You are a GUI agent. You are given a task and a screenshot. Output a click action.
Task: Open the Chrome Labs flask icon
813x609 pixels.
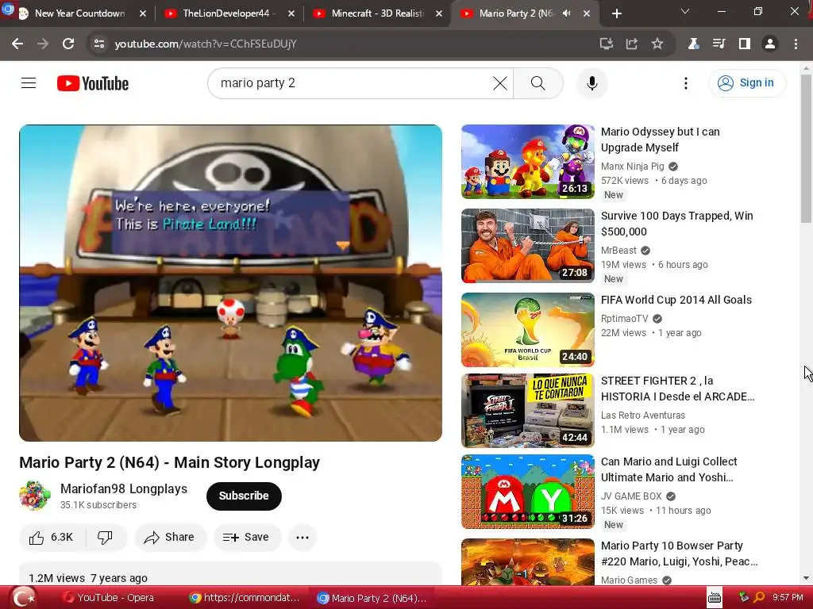(693, 44)
